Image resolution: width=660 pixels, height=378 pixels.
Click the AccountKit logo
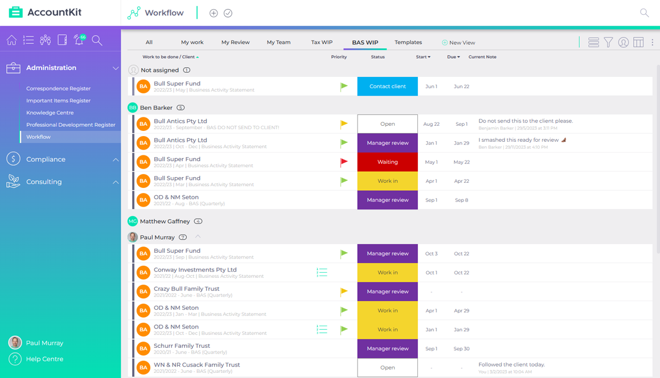click(45, 12)
